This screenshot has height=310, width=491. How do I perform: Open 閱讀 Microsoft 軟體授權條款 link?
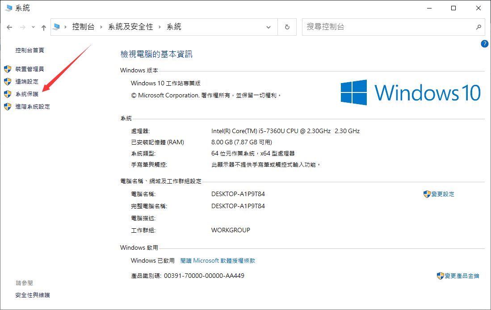point(218,260)
